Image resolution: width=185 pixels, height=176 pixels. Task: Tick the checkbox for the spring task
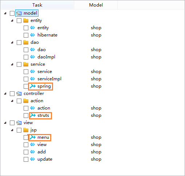click(x=26, y=86)
